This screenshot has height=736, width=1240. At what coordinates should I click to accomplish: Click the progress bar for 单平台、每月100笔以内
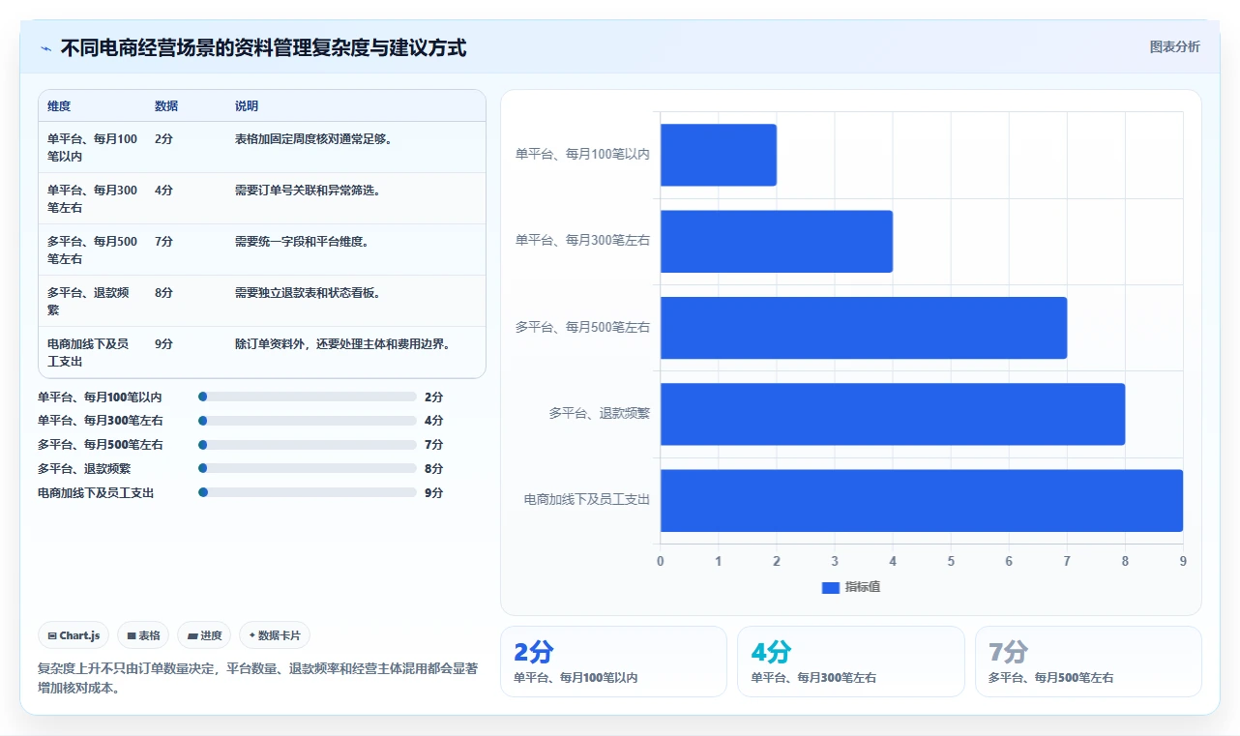[x=307, y=397]
